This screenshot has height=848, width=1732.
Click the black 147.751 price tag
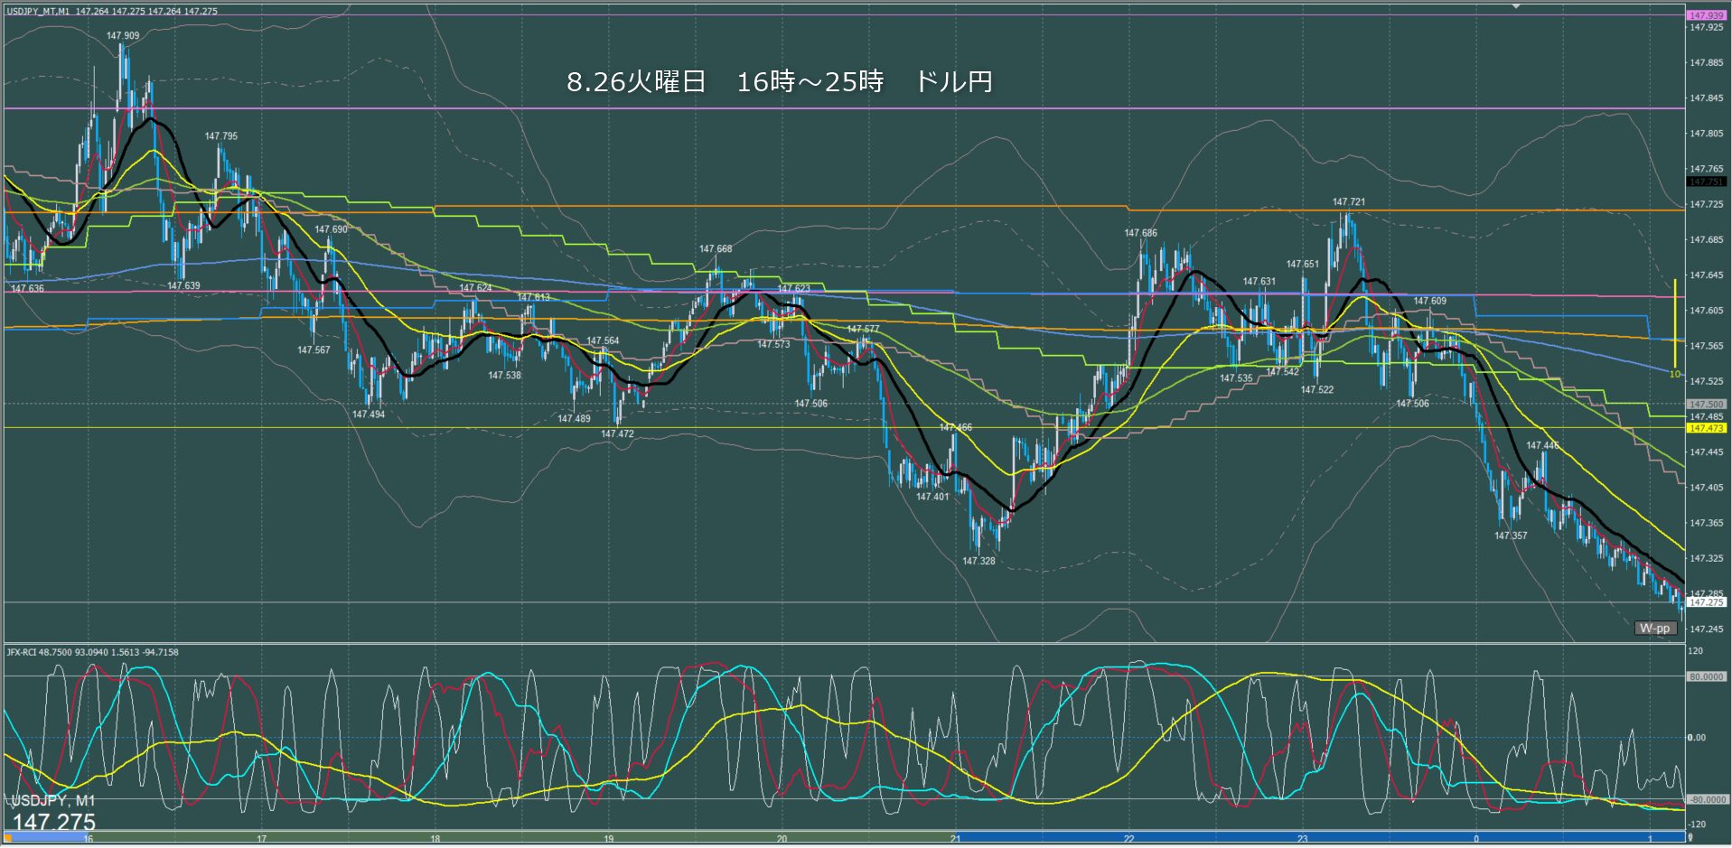(1705, 182)
